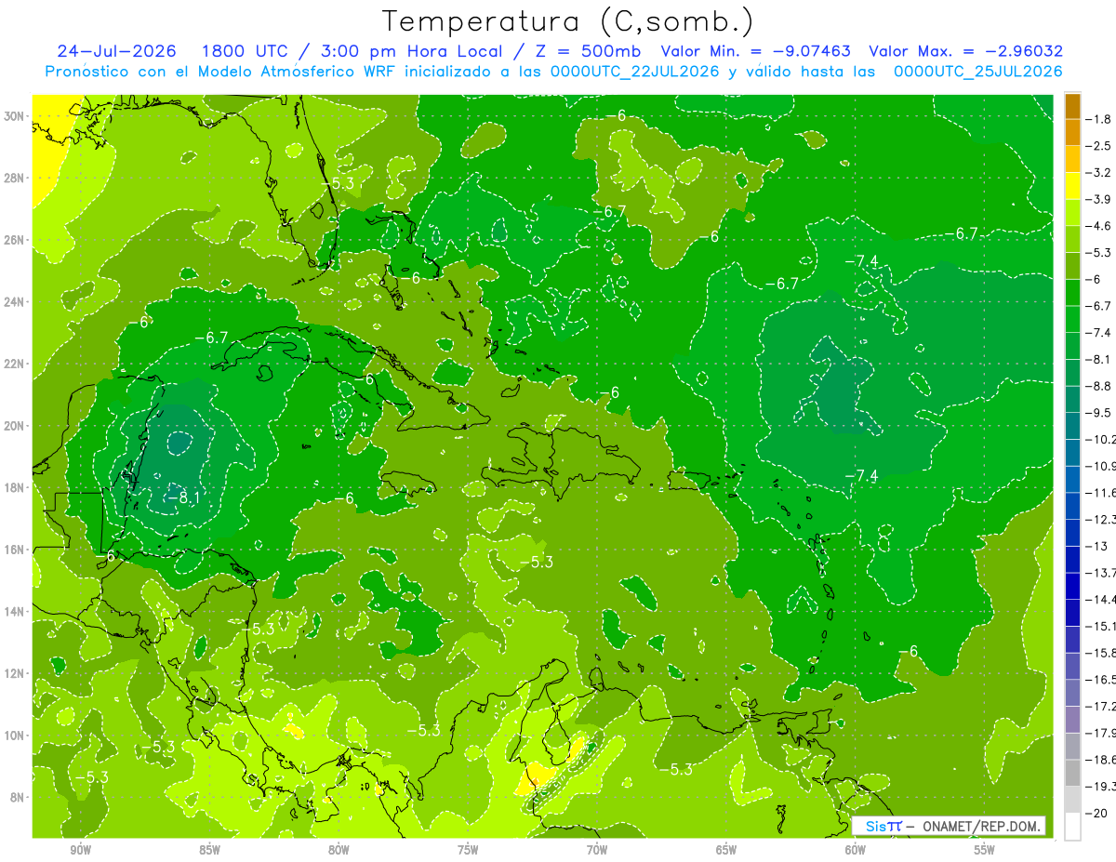Click the '-1.8' value in the color legend
1116x862 pixels.
click(1099, 119)
